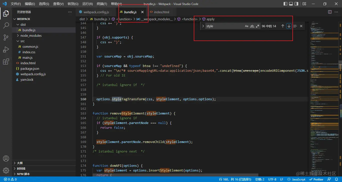Open main.js in the explorer
Screen dimensions: 342x182
tap(44, 57)
